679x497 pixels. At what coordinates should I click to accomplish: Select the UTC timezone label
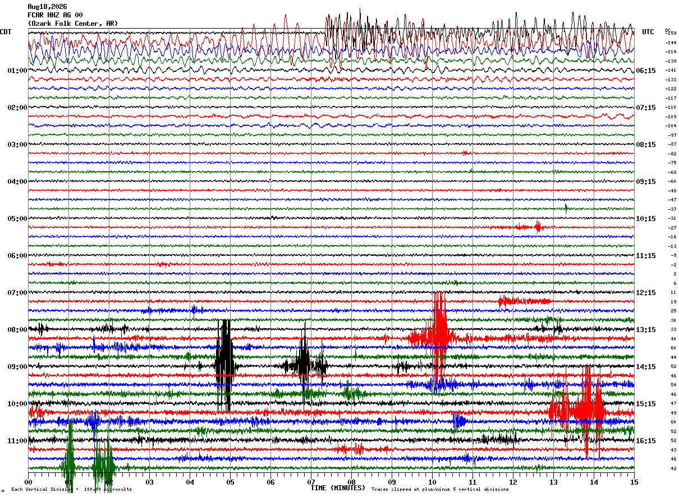coord(648,32)
